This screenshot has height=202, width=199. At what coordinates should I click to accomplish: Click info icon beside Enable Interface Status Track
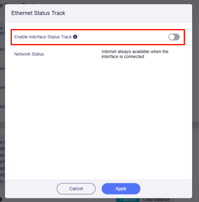(75, 37)
